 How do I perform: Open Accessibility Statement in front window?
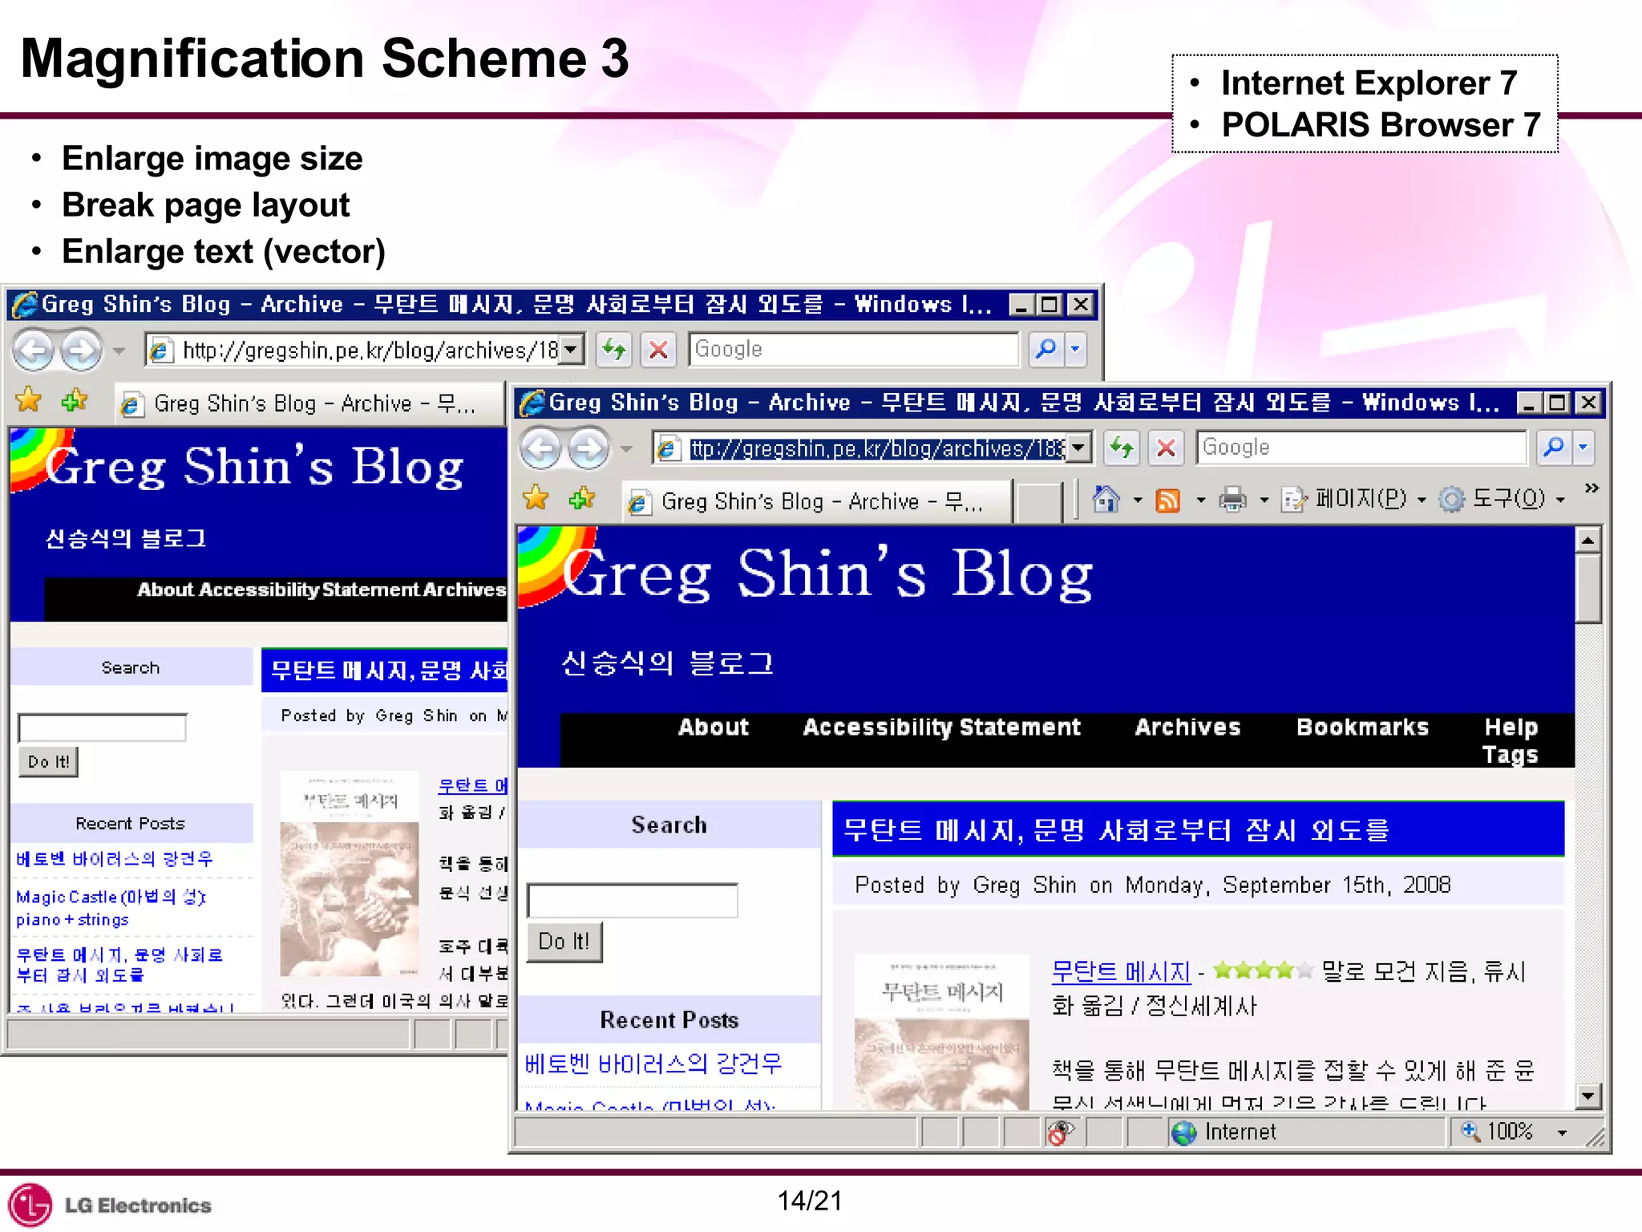point(942,727)
